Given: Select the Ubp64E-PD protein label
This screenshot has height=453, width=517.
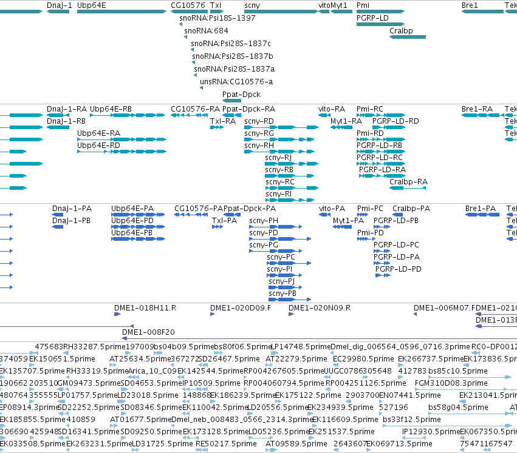Looking at the screenshot, I should (x=132, y=221).
